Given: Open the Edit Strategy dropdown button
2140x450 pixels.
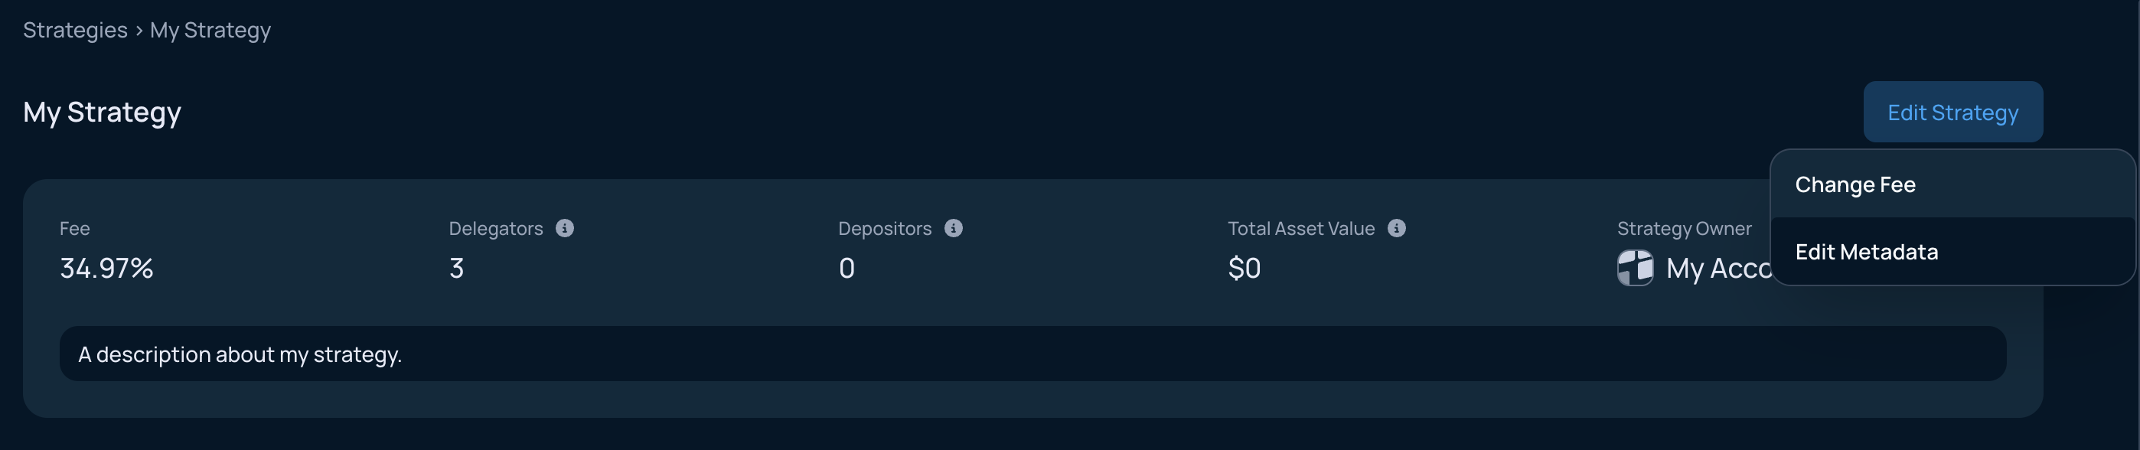Looking at the screenshot, I should 1953,112.
